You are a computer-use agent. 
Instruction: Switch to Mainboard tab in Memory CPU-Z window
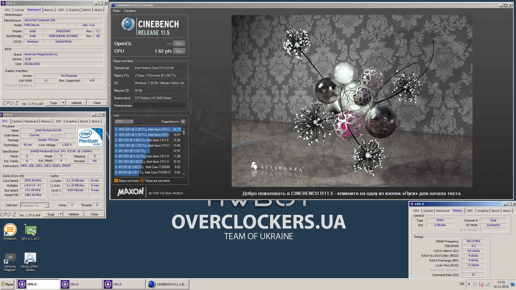click(442, 211)
